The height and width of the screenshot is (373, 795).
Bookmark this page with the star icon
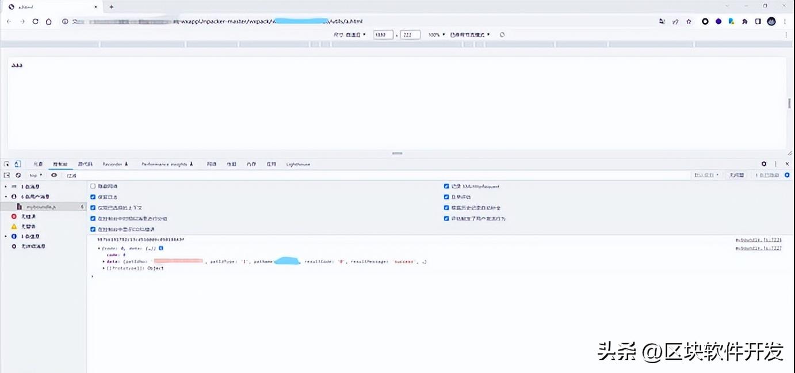689,21
